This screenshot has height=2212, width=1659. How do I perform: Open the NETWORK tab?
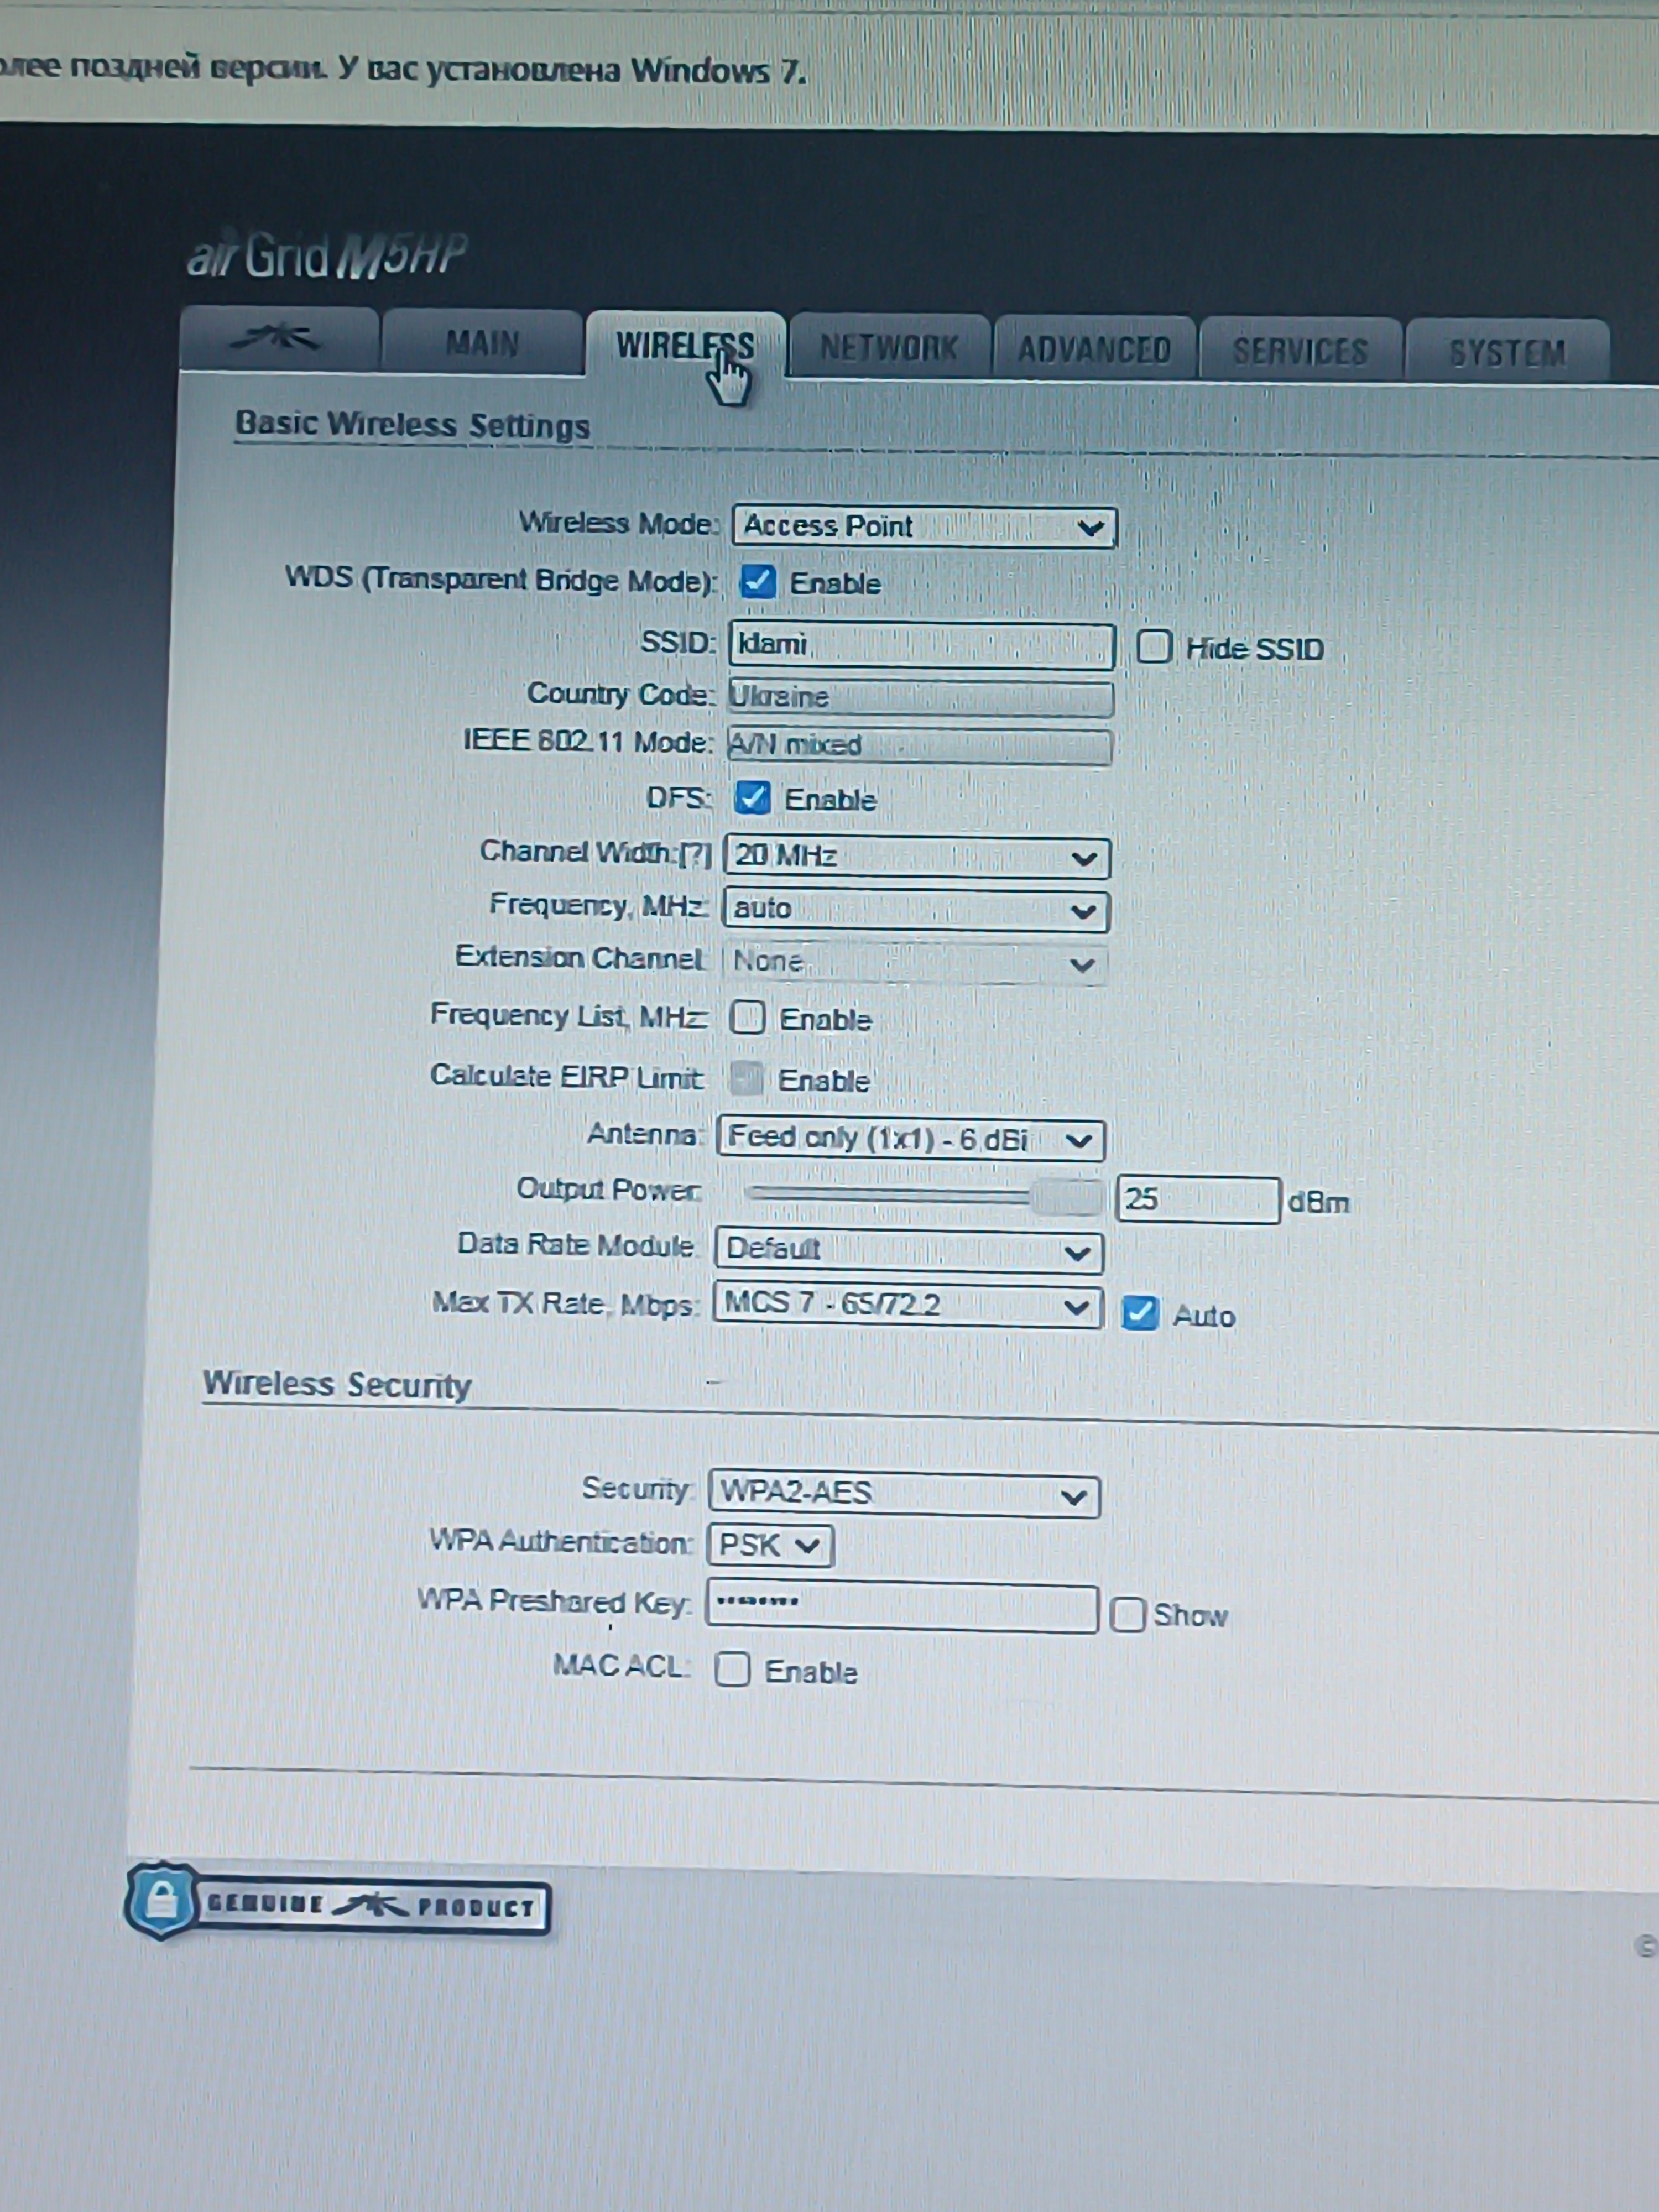[889, 348]
